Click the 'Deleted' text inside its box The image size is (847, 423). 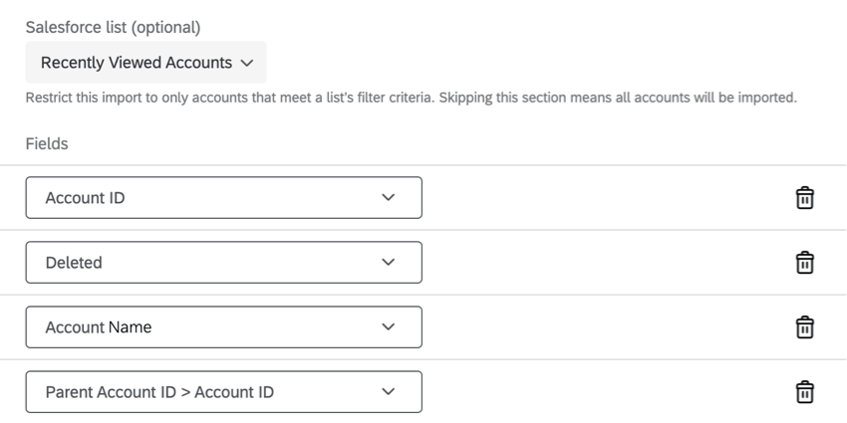pyautogui.click(x=74, y=262)
